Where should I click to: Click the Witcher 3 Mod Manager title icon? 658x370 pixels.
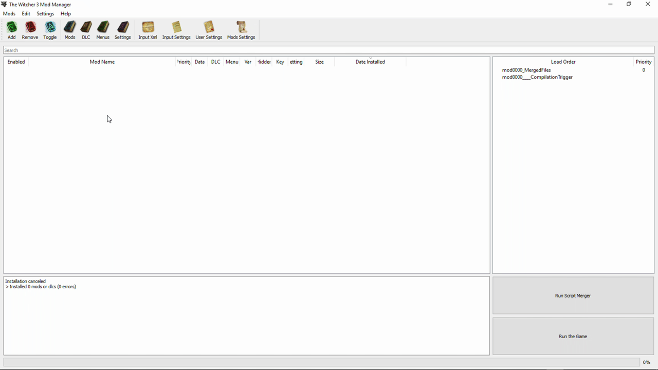click(4, 4)
